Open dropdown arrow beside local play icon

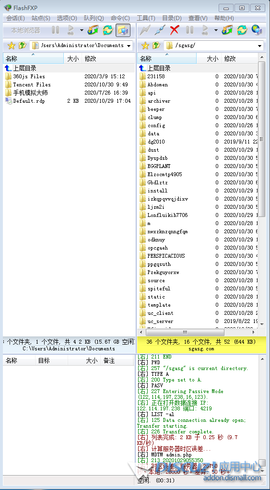pyautogui.click(x=82, y=30)
